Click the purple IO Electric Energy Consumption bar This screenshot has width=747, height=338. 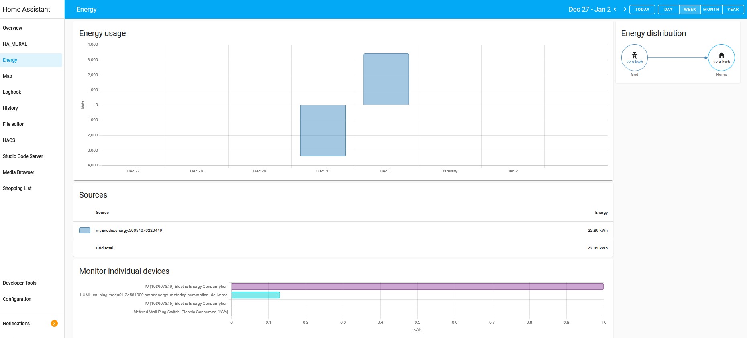[x=417, y=287]
